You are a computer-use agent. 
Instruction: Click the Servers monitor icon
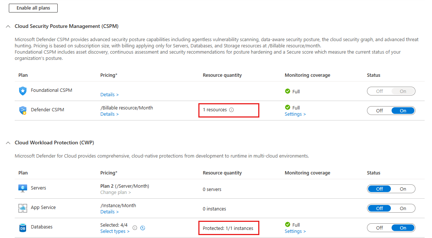click(23, 188)
